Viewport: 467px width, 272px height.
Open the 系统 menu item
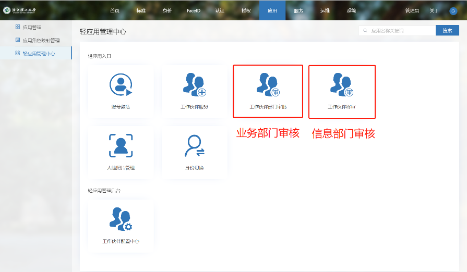pyautogui.click(x=351, y=10)
